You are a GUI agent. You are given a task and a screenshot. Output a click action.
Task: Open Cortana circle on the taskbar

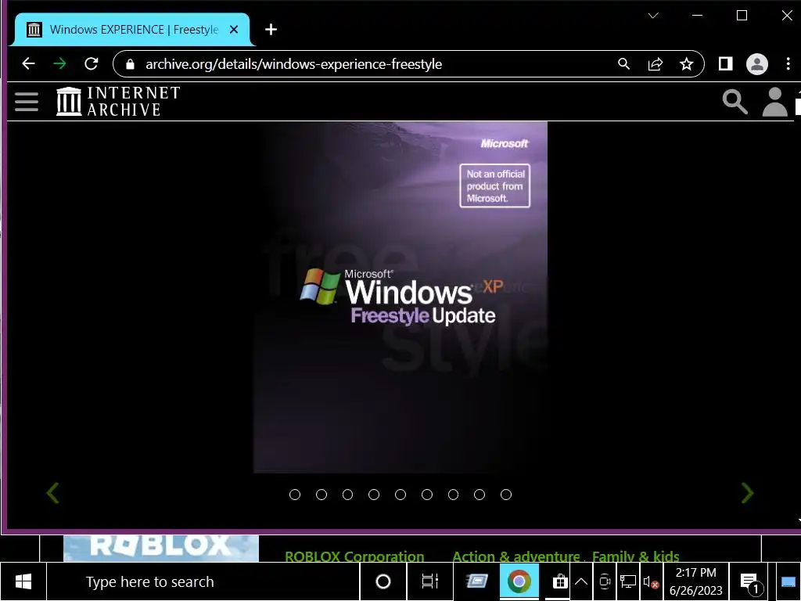click(383, 581)
